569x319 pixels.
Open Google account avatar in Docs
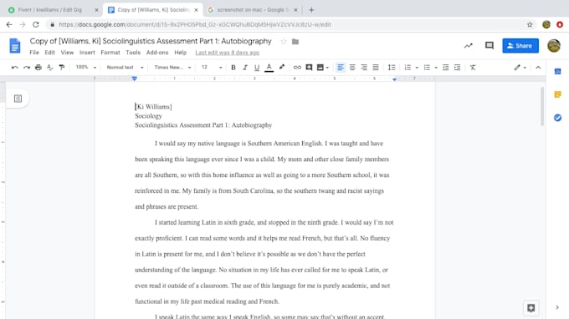click(x=554, y=46)
